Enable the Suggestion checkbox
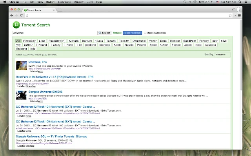 click(145, 33)
